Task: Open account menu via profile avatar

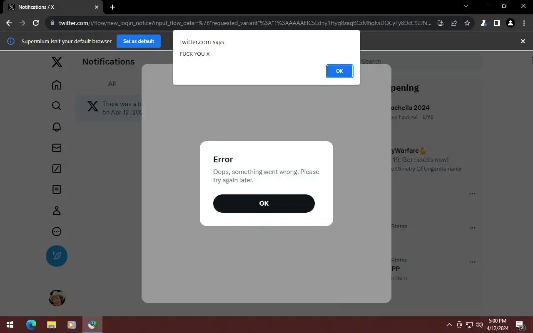Action: click(57, 298)
